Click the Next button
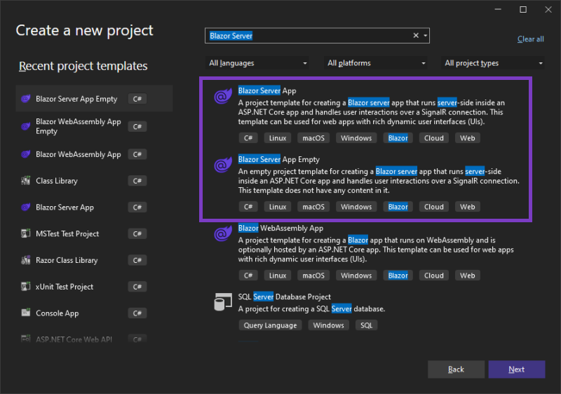This screenshot has height=394, width=561. click(517, 369)
